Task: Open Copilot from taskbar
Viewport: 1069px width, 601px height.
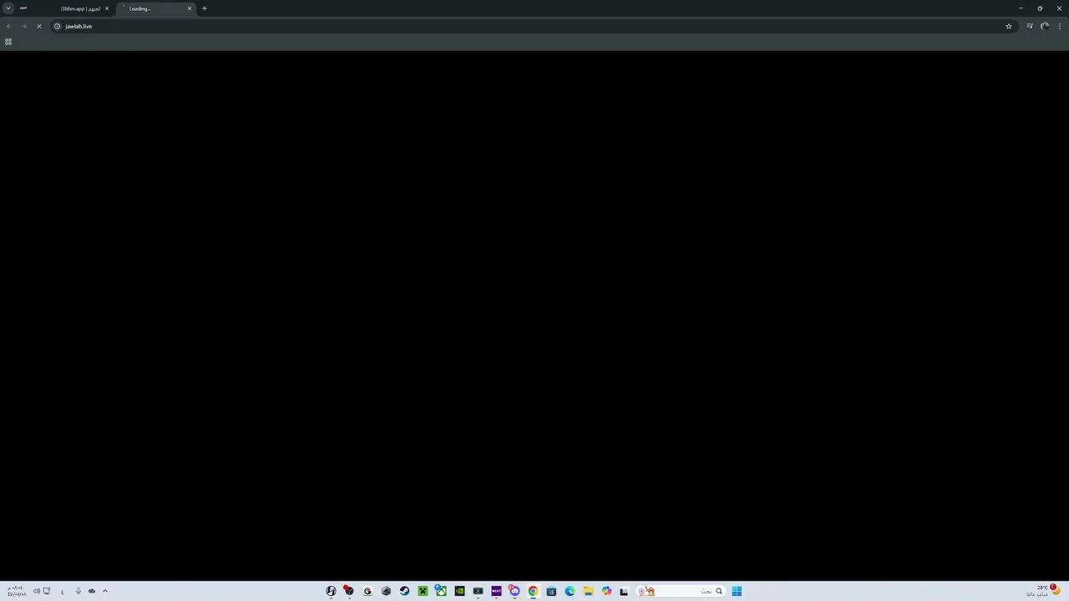Action: (x=606, y=591)
